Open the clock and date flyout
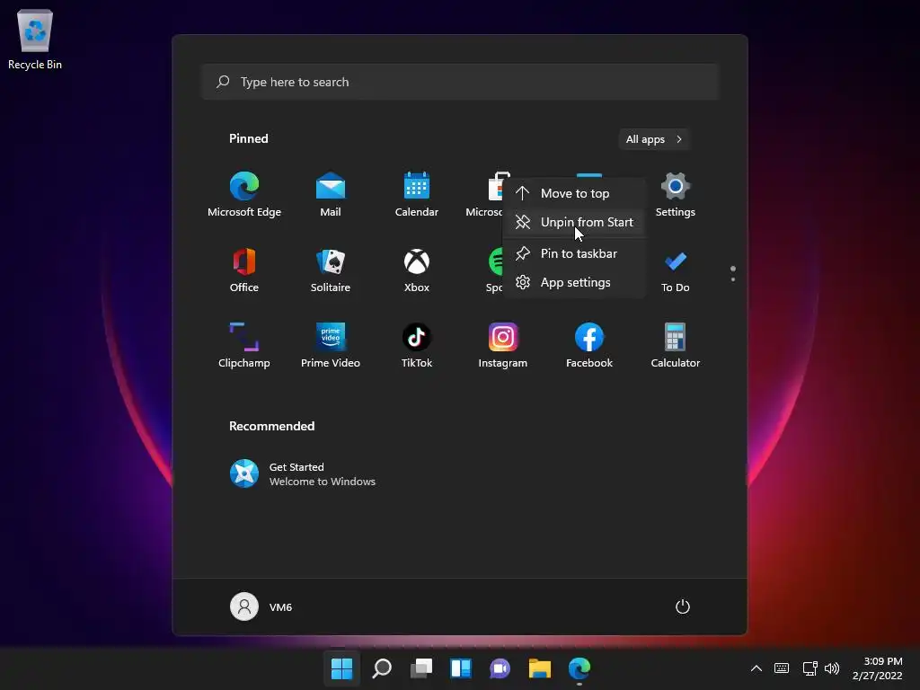920x690 pixels. [877, 668]
